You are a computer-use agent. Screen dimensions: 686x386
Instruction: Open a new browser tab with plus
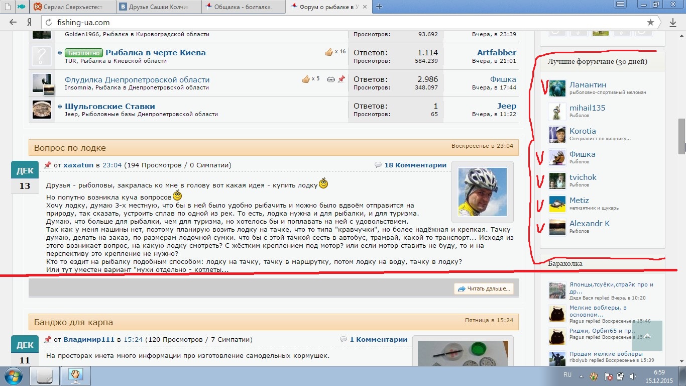[x=379, y=7]
